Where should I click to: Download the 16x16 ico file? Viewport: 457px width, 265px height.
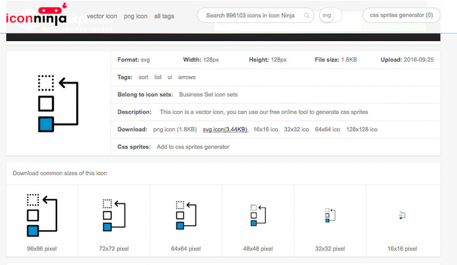(265, 129)
